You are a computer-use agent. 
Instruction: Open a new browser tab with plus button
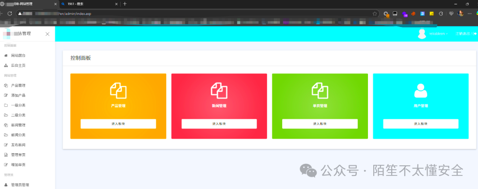[x=125, y=4]
